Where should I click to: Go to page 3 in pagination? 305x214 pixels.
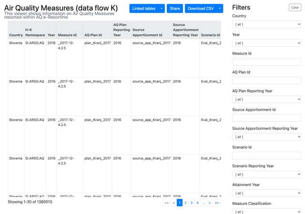point(192,203)
